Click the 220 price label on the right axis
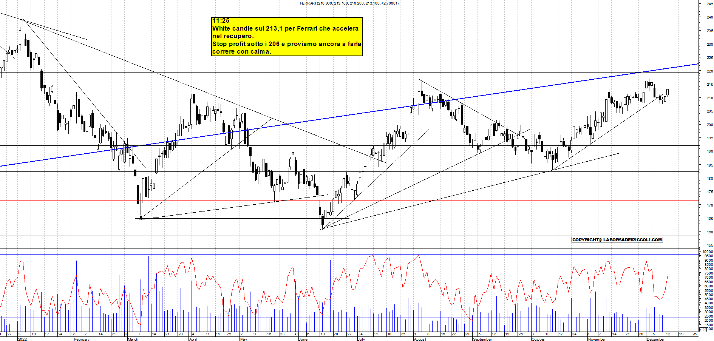714x341 pixels. [710, 71]
